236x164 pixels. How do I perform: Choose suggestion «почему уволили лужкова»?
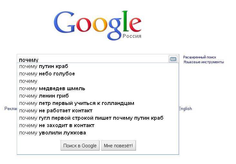(52, 133)
